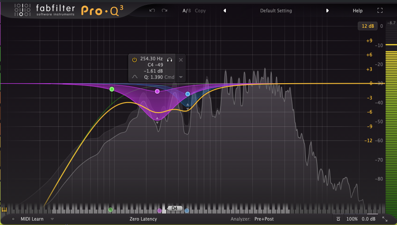The height and width of the screenshot is (225, 397).
Task: Adjust the 0.0 dB output gain
Action: [x=368, y=219]
